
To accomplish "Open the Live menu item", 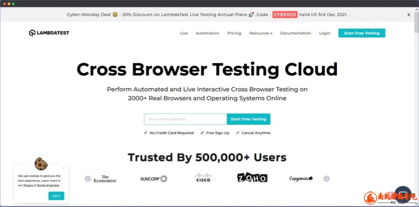I will click(184, 33).
